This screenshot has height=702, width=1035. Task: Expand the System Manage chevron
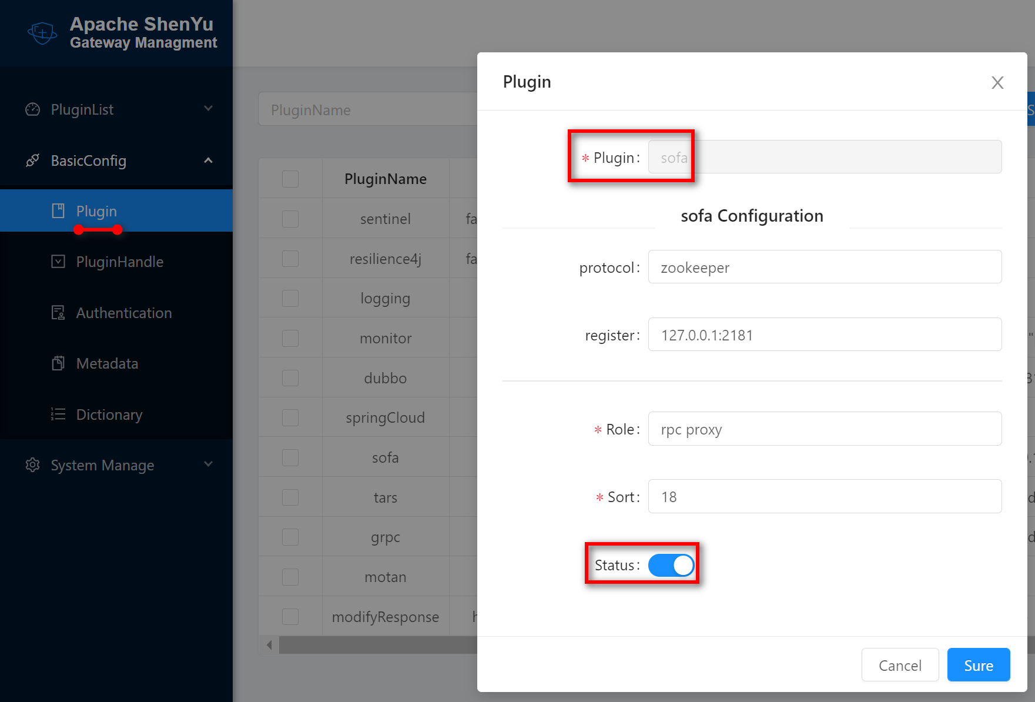click(x=208, y=464)
